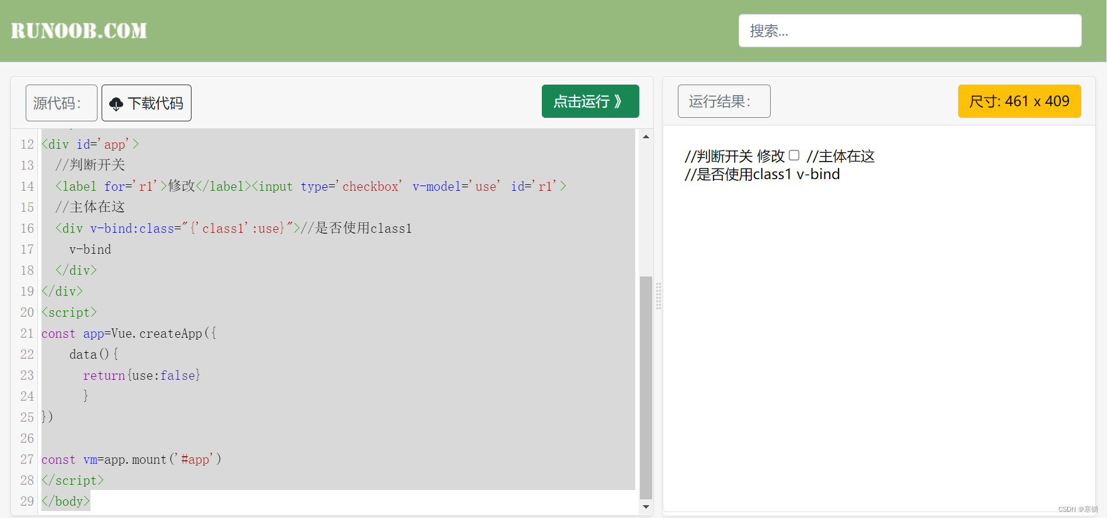The image size is (1107, 518).
Task: Click the panel divider drag handle
Action: [x=658, y=296]
